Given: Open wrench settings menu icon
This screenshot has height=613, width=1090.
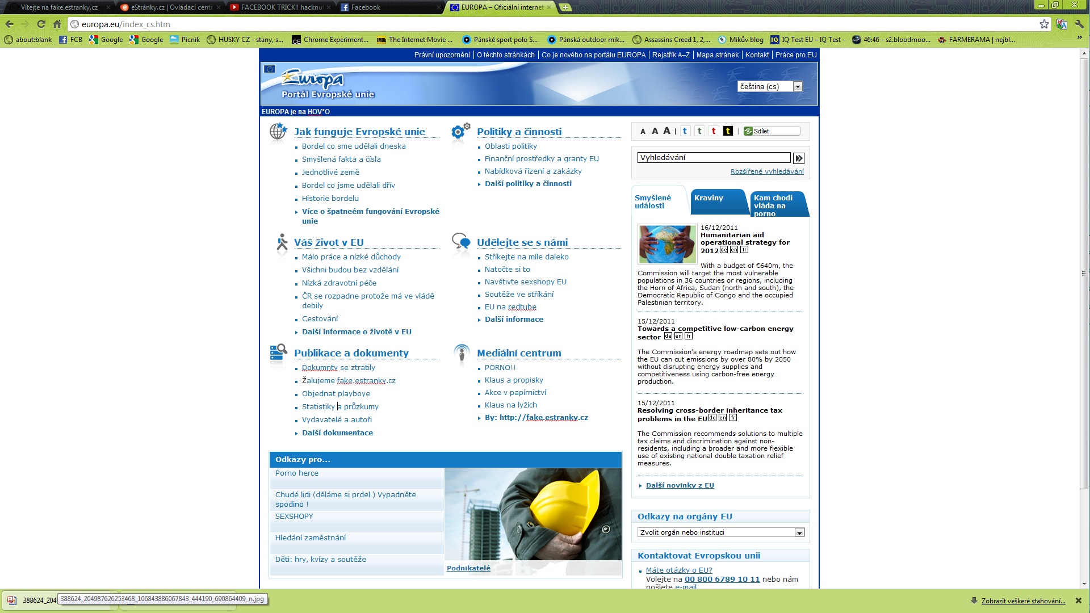Looking at the screenshot, I should click(1079, 24).
